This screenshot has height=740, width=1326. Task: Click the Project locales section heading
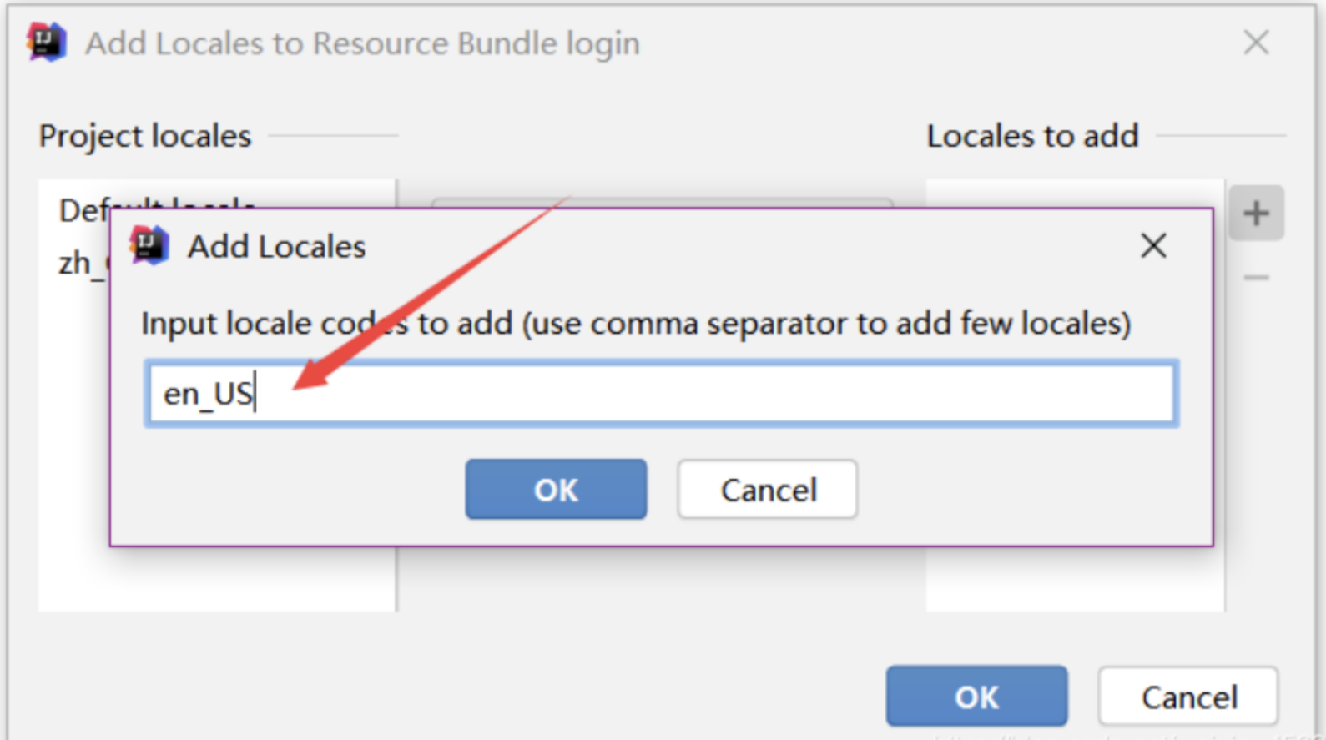[x=145, y=136]
